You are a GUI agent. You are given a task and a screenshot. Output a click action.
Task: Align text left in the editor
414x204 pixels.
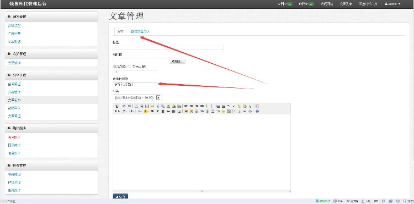click(186, 106)
